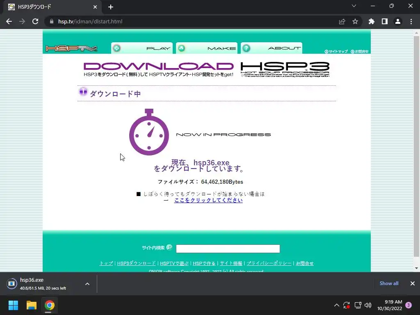420x315 pixels.
Task: Click the scrollbar down arrow
Action: pos(416,268)
